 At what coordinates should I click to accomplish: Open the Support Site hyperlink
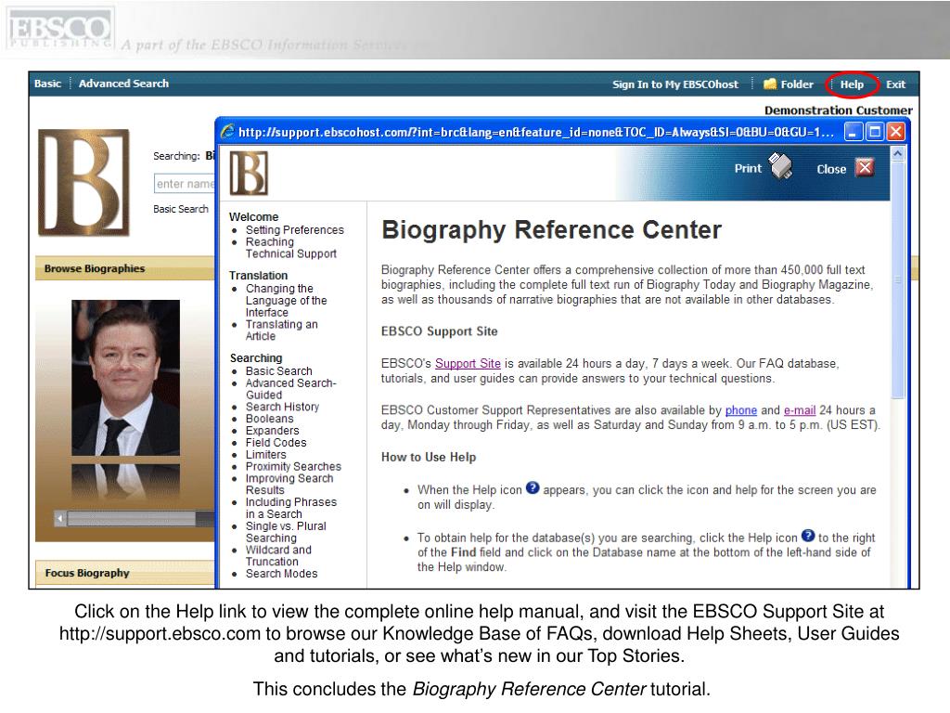pyautogui.click(x=468, y=363)
